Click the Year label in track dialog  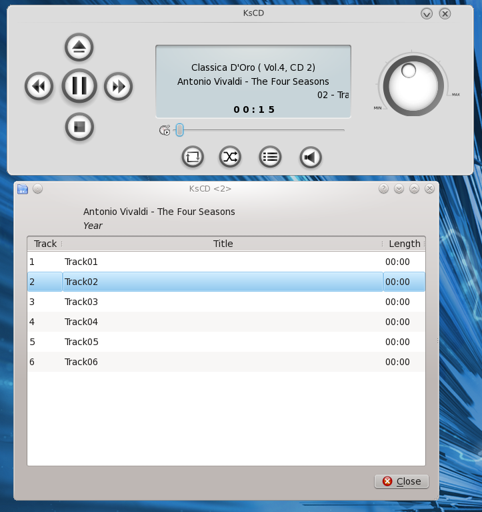93,226
